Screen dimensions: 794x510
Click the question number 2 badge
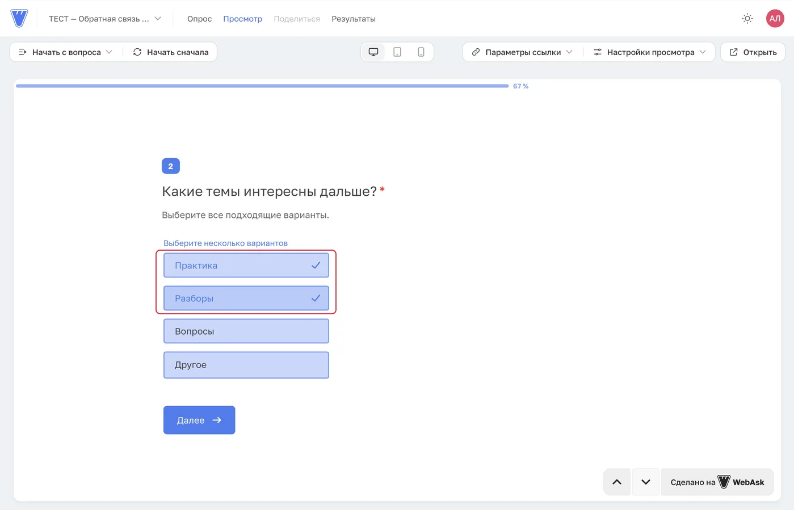coord(171,166)
